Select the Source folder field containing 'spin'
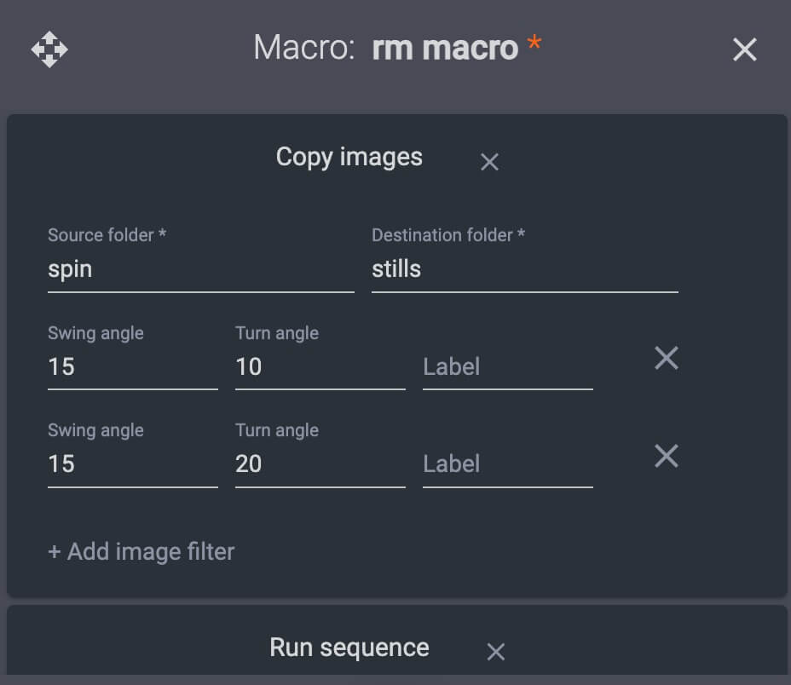The width and height of the screenshot is (791, 685). click(200, 269)
